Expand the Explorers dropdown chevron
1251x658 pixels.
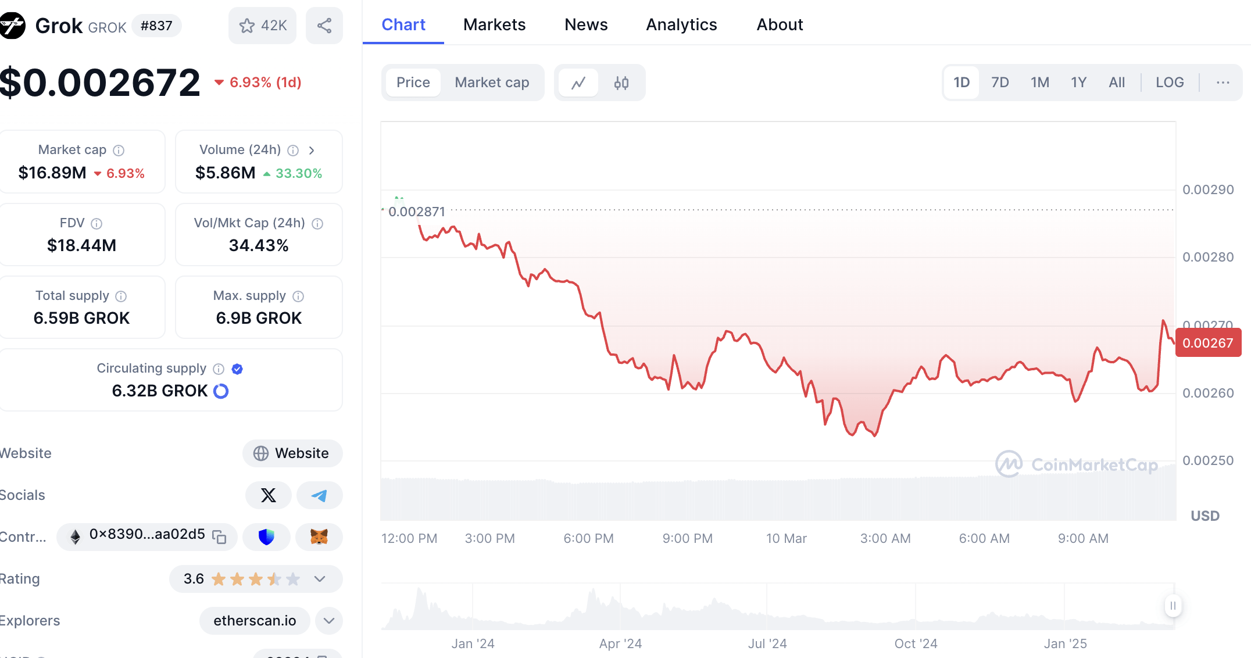pos(329,621)
